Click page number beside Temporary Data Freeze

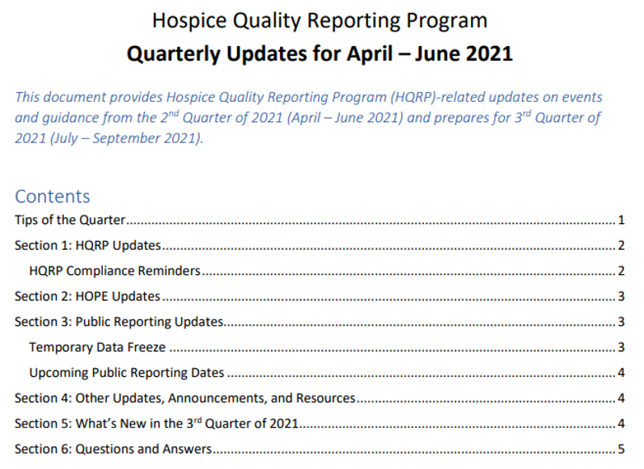pos(621,347)
